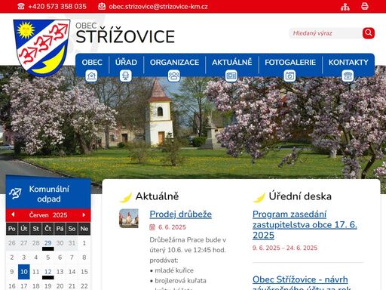
Task: Click calendar day 5
Action: [x=48, y=258]
